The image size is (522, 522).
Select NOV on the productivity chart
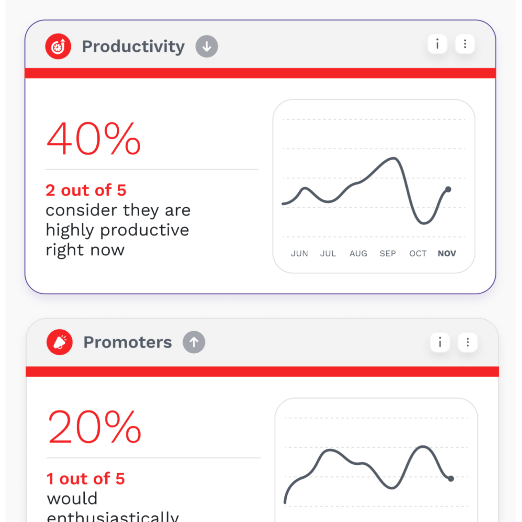[447, 253]
